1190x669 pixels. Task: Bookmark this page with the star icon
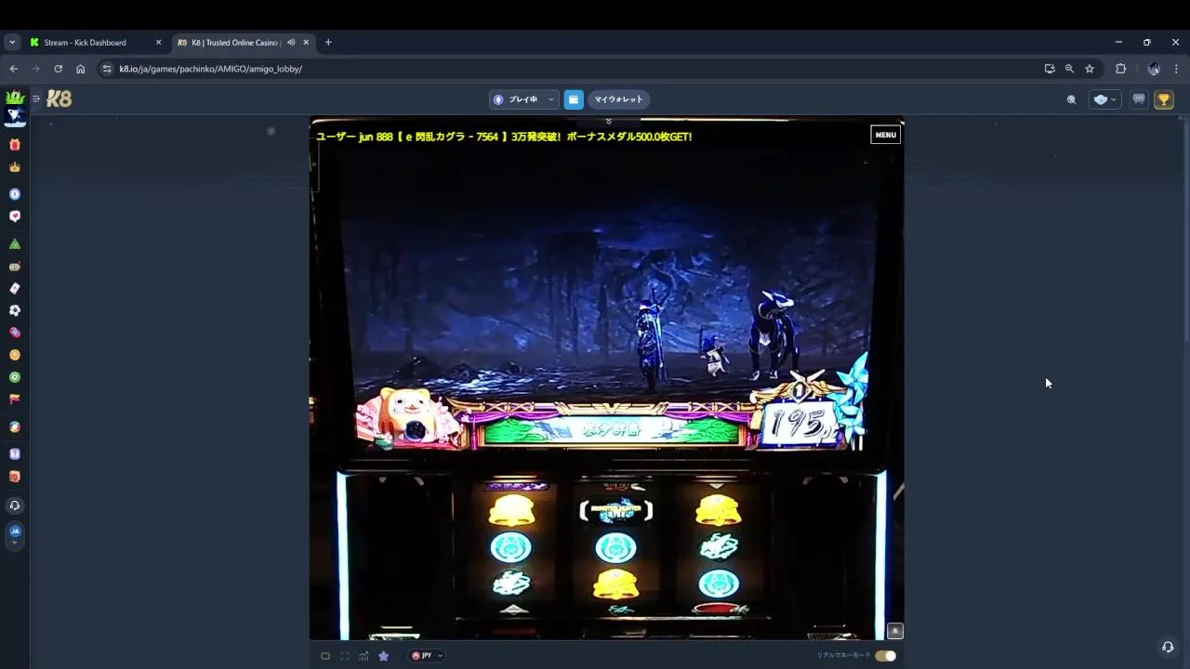[x=1090, y=69]
